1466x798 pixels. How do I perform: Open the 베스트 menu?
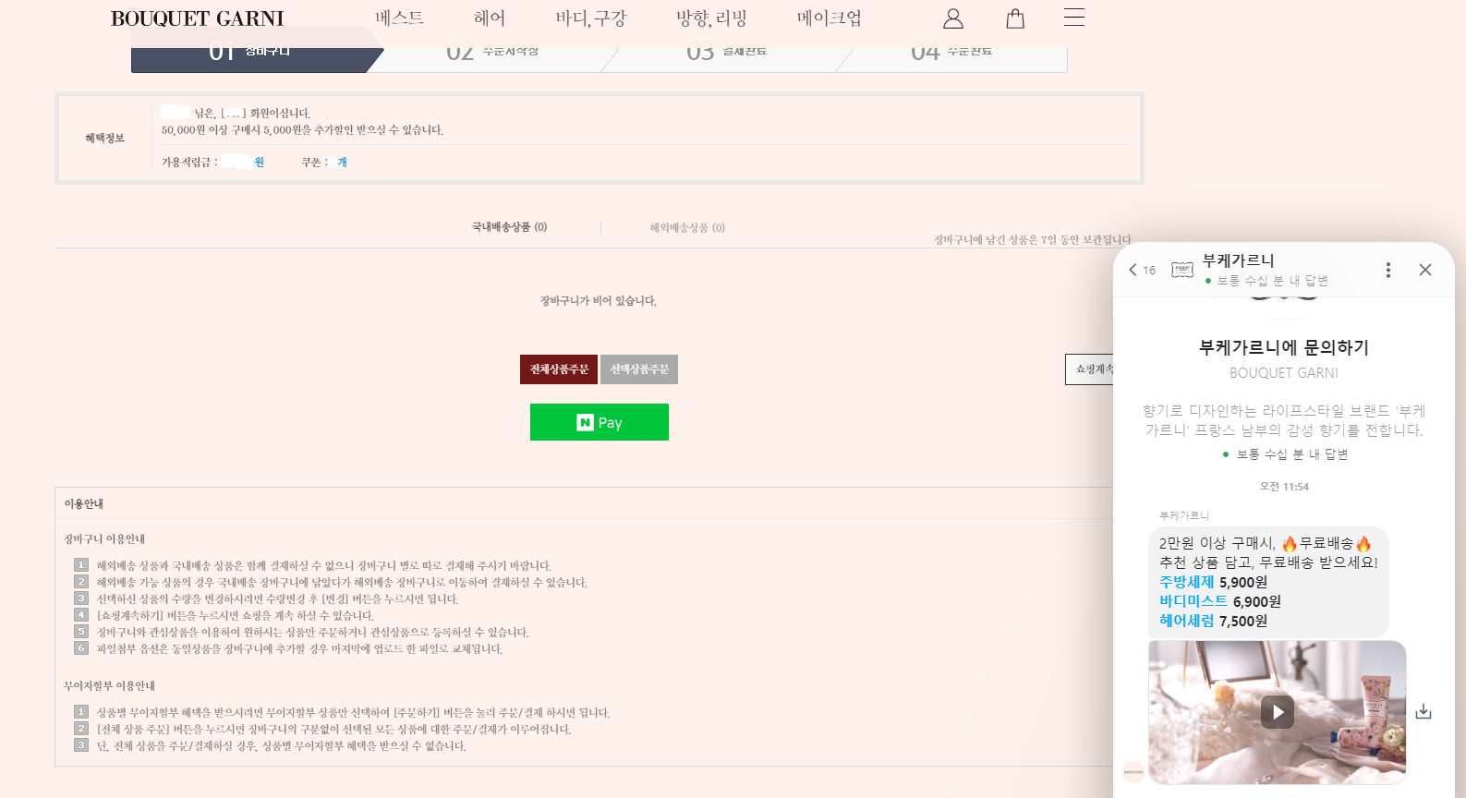coord(399,18)
